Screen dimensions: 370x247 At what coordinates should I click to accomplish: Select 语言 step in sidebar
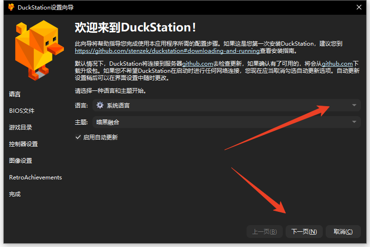click(x=15, y=94)
